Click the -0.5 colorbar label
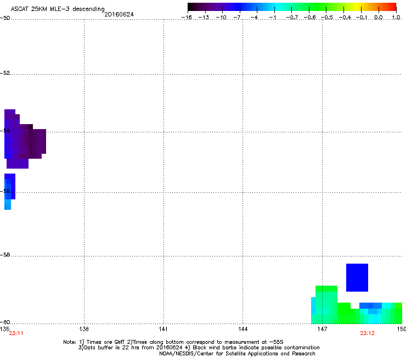Viewport: 406px width, 357px height. (327, 18)
